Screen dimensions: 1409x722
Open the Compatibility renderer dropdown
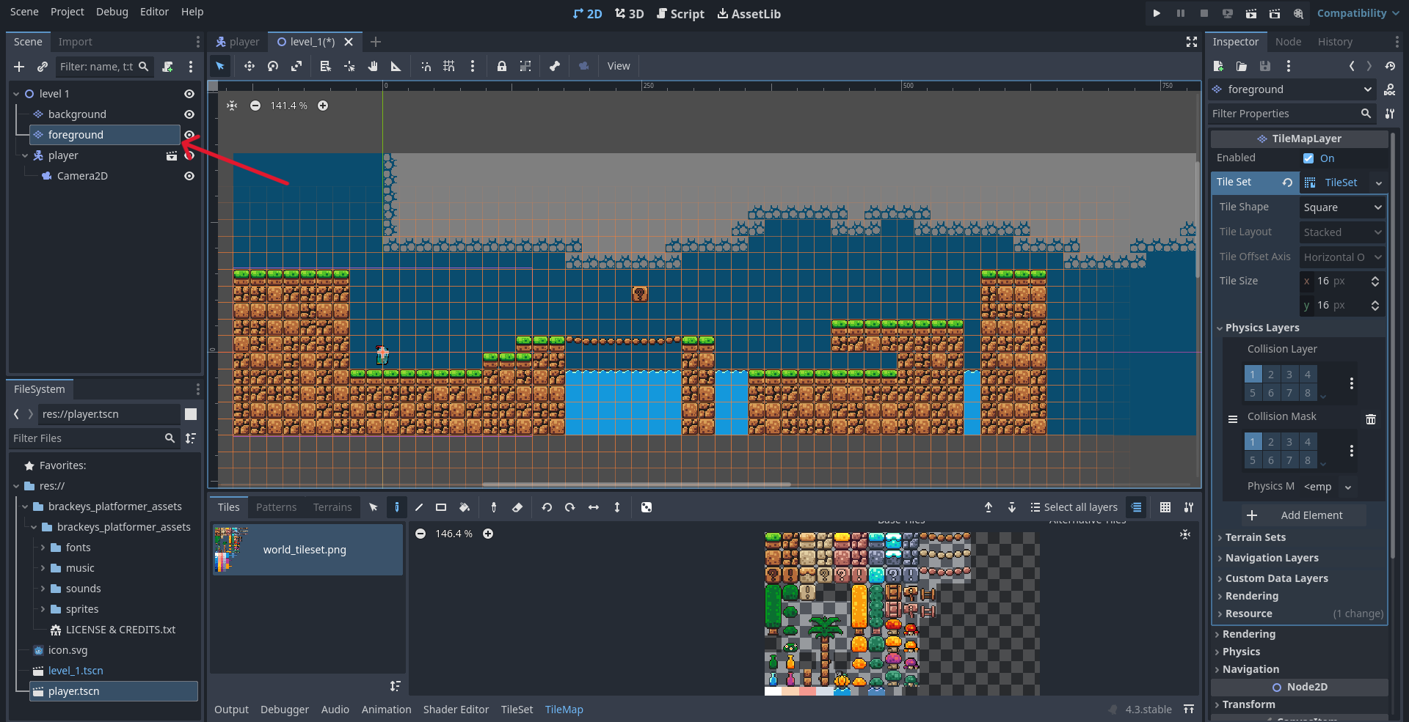(1358, 13)
